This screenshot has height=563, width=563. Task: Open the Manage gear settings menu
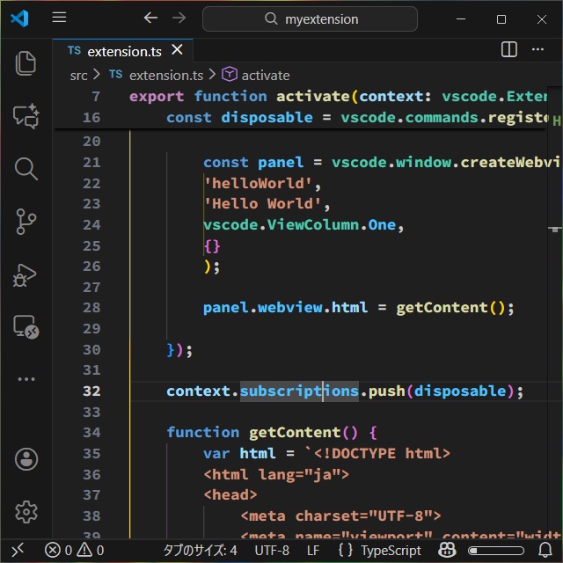(x=26, y=511)
